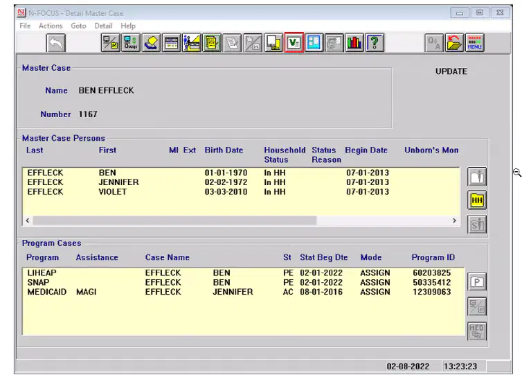Click the MENU toolbar icon
This screenshot has width=522, height=375.
point(475,43)
